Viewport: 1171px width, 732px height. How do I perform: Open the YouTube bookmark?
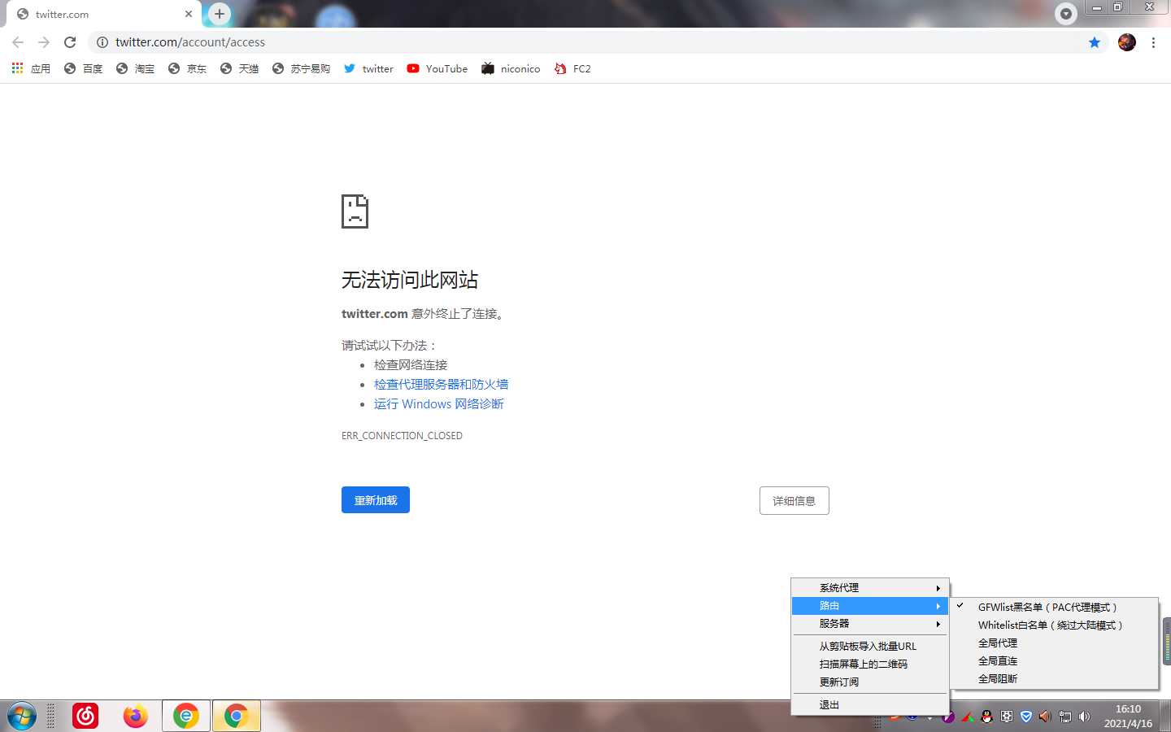(x=437, y=68)
